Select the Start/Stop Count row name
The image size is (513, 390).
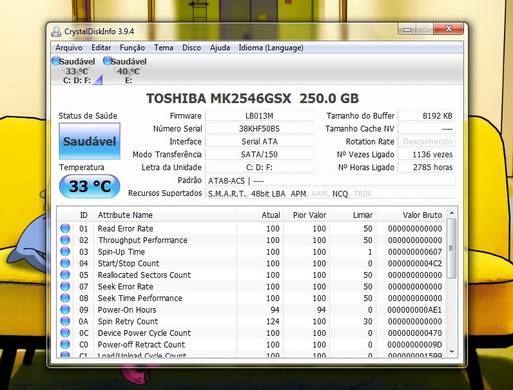128,264
